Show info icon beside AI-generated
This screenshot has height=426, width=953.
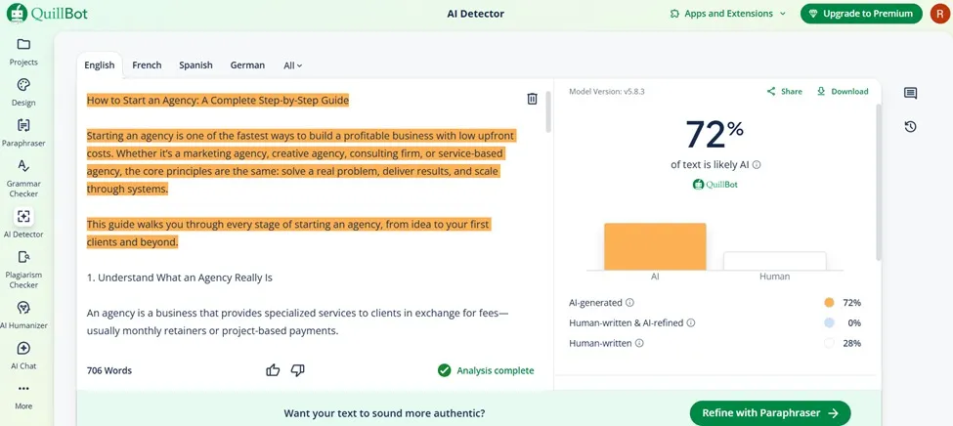point(629,303)
